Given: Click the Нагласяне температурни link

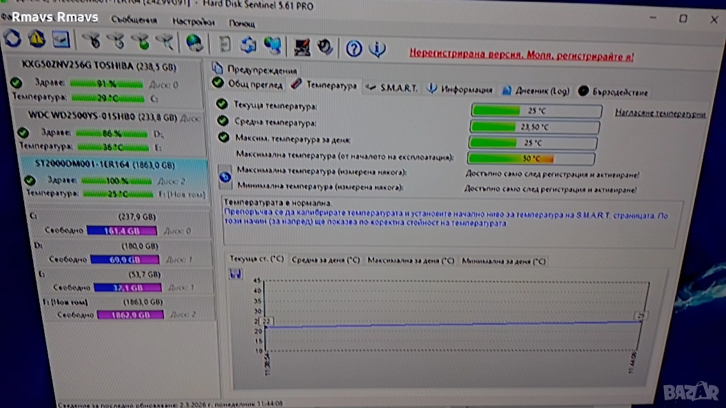Looking at the screenshot, I should 660,113.
